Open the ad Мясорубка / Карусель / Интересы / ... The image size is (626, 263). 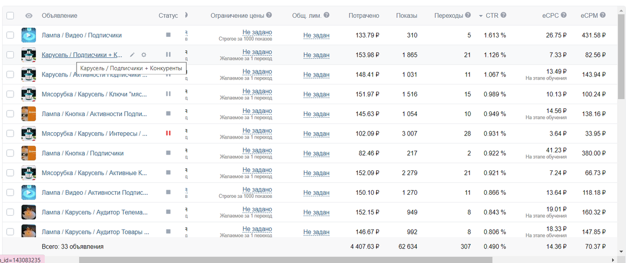(x=94, y=134)
